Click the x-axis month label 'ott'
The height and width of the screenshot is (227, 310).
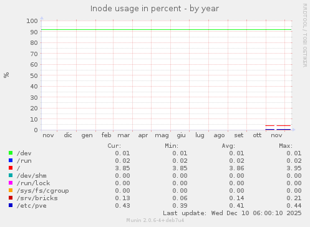[x=257, y=135]
